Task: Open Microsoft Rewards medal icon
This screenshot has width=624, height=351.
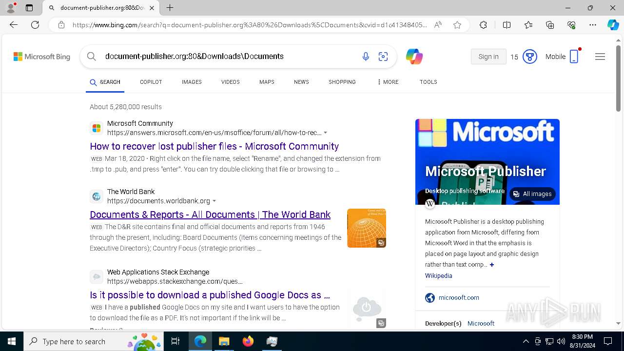Action: [x=529, y=57]
